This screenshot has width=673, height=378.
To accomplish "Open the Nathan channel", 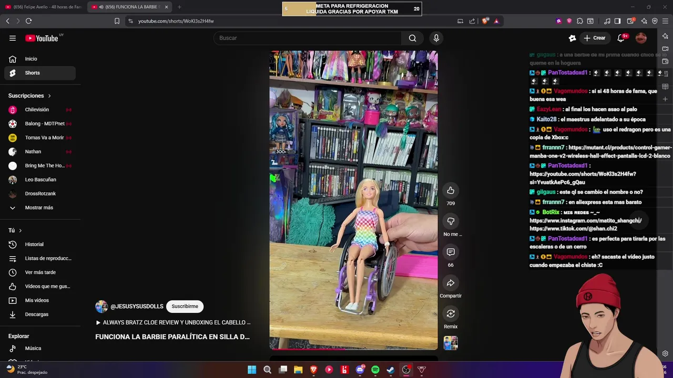I will point(40,152).
